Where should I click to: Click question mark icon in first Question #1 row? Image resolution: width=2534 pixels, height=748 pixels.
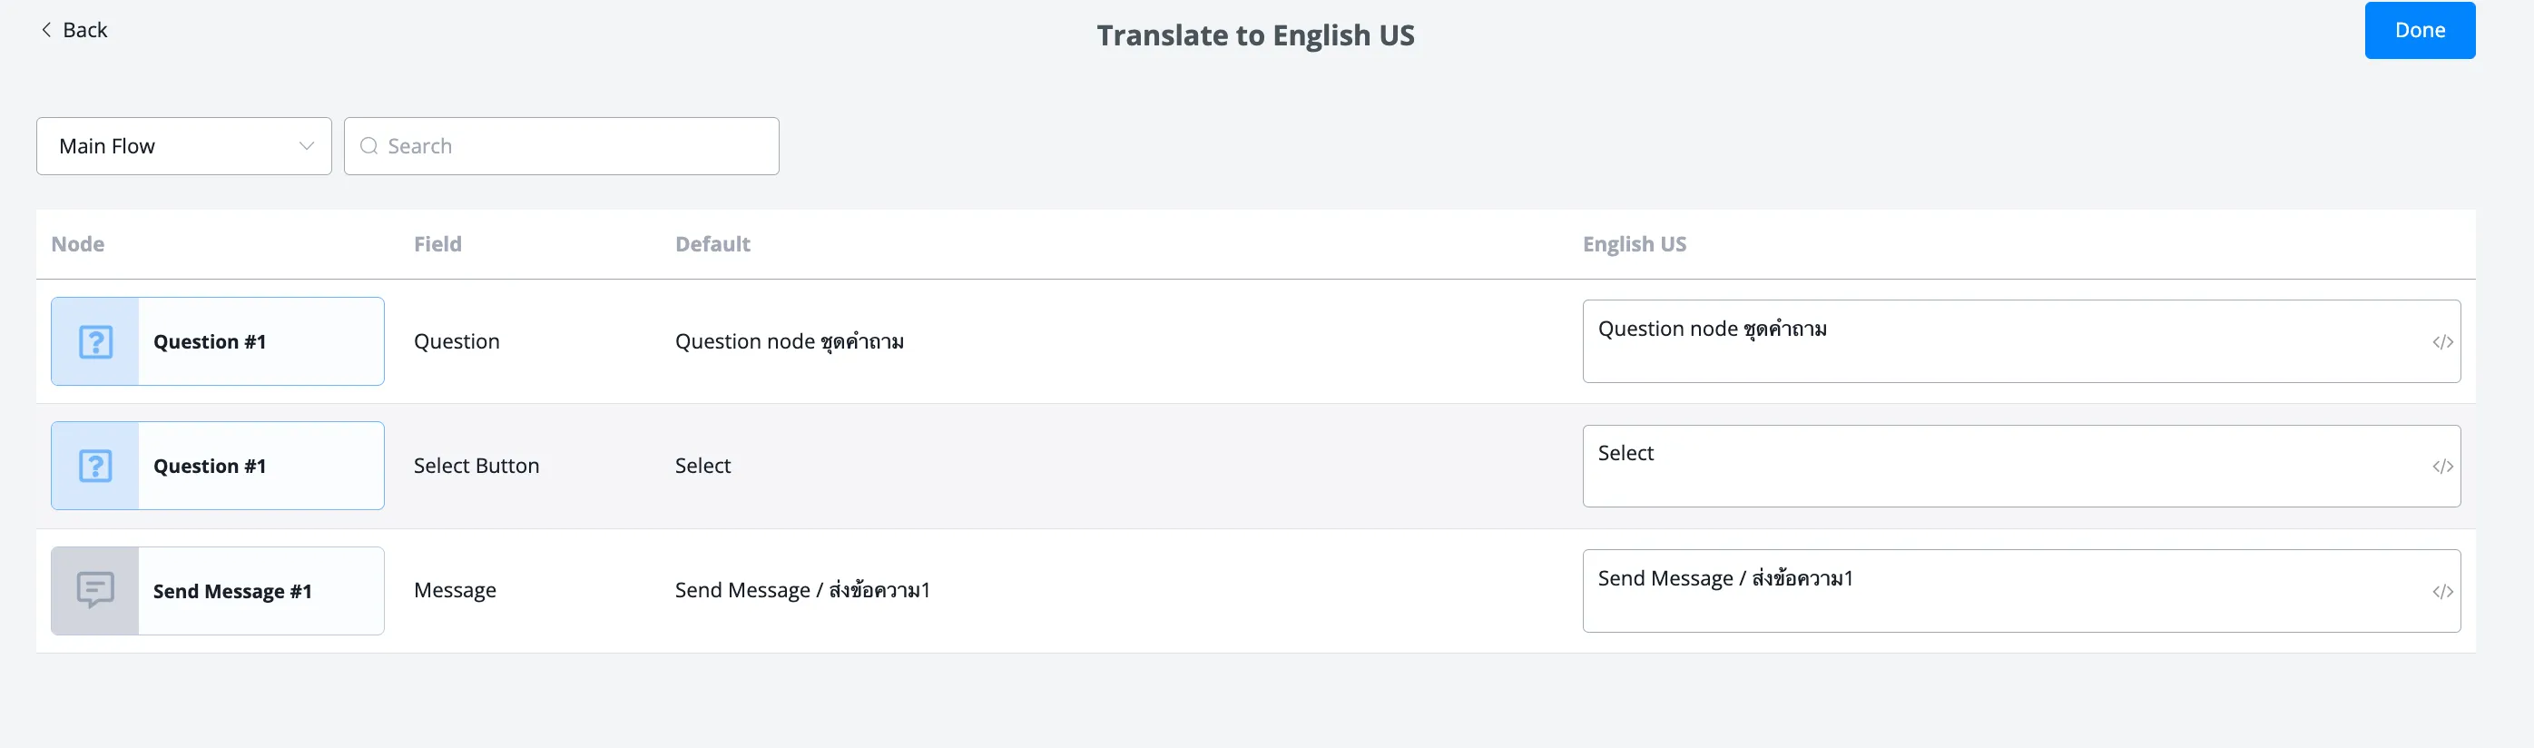95,341
